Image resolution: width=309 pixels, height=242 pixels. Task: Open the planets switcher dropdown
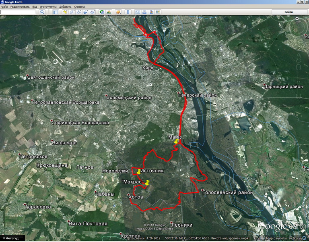pos(119,12)
